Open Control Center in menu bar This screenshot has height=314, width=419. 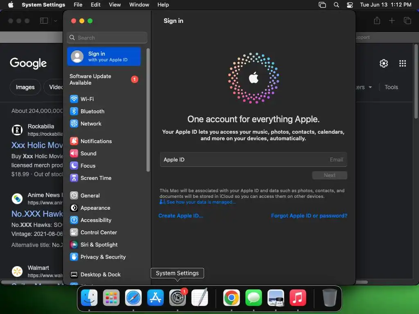[350, 5]
